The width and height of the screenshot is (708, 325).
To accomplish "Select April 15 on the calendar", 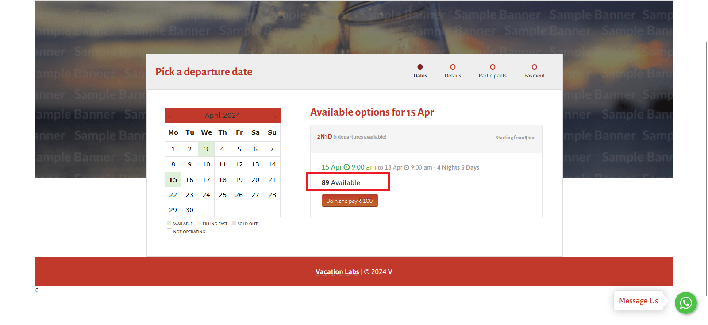I will click(173, 180).
